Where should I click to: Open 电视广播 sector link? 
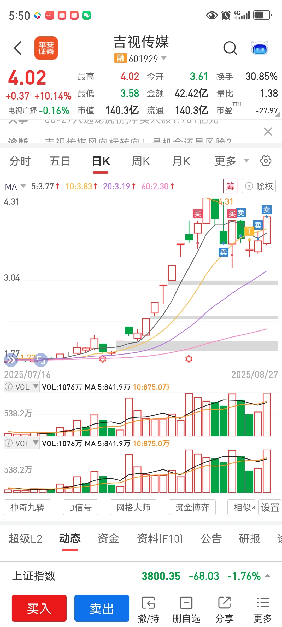point(39,110)
